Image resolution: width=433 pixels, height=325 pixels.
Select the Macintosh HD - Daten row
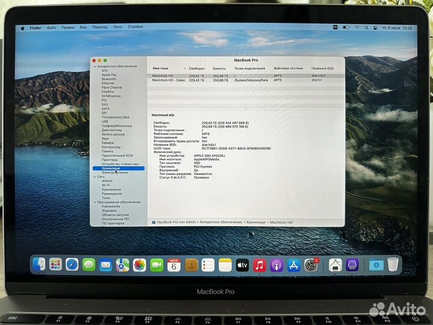coord(246,80)
